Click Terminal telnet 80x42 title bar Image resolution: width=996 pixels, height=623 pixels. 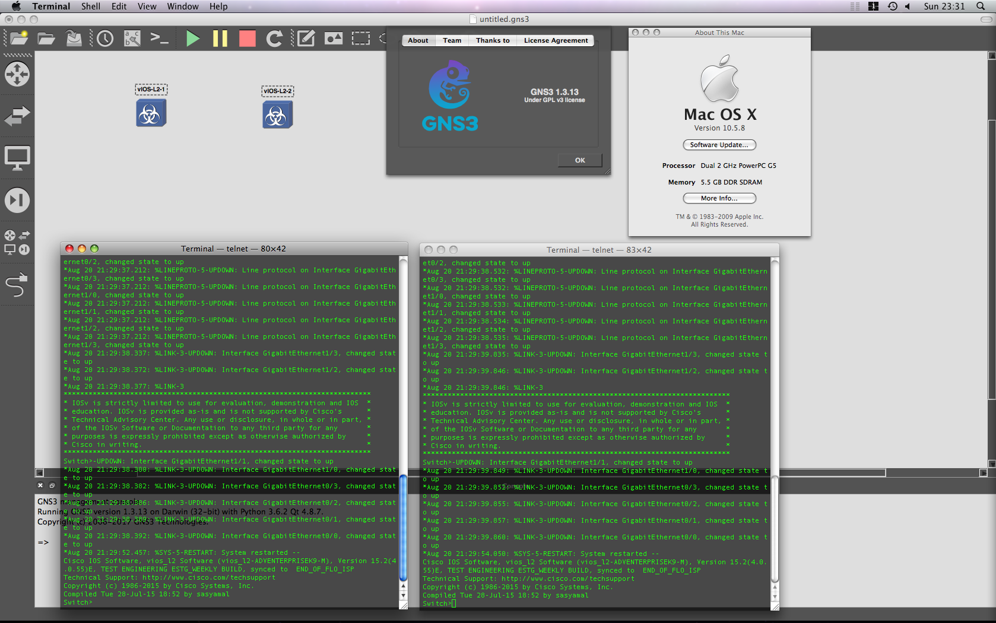(x=233, y=249)
